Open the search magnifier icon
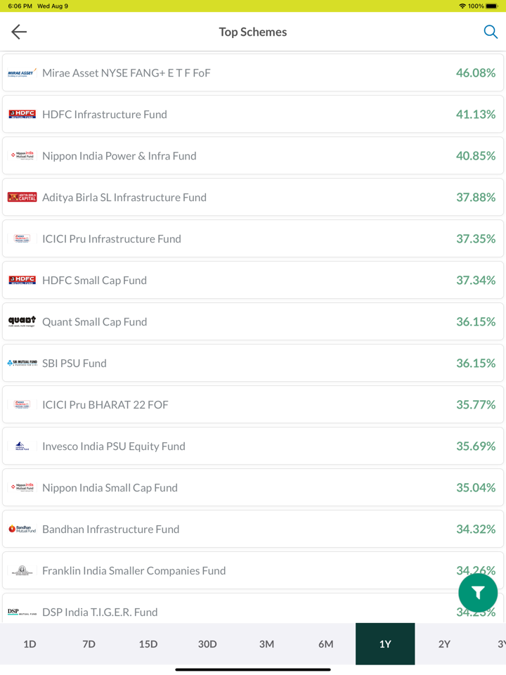The height and width of the screenshot is (675, 506). (x=491, y=32)
